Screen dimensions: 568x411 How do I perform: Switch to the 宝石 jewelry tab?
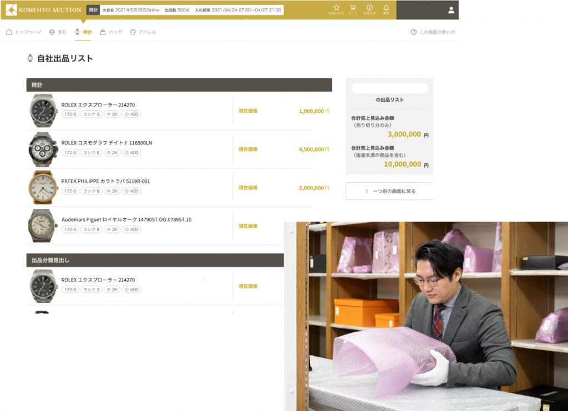[x=58, y=32]
